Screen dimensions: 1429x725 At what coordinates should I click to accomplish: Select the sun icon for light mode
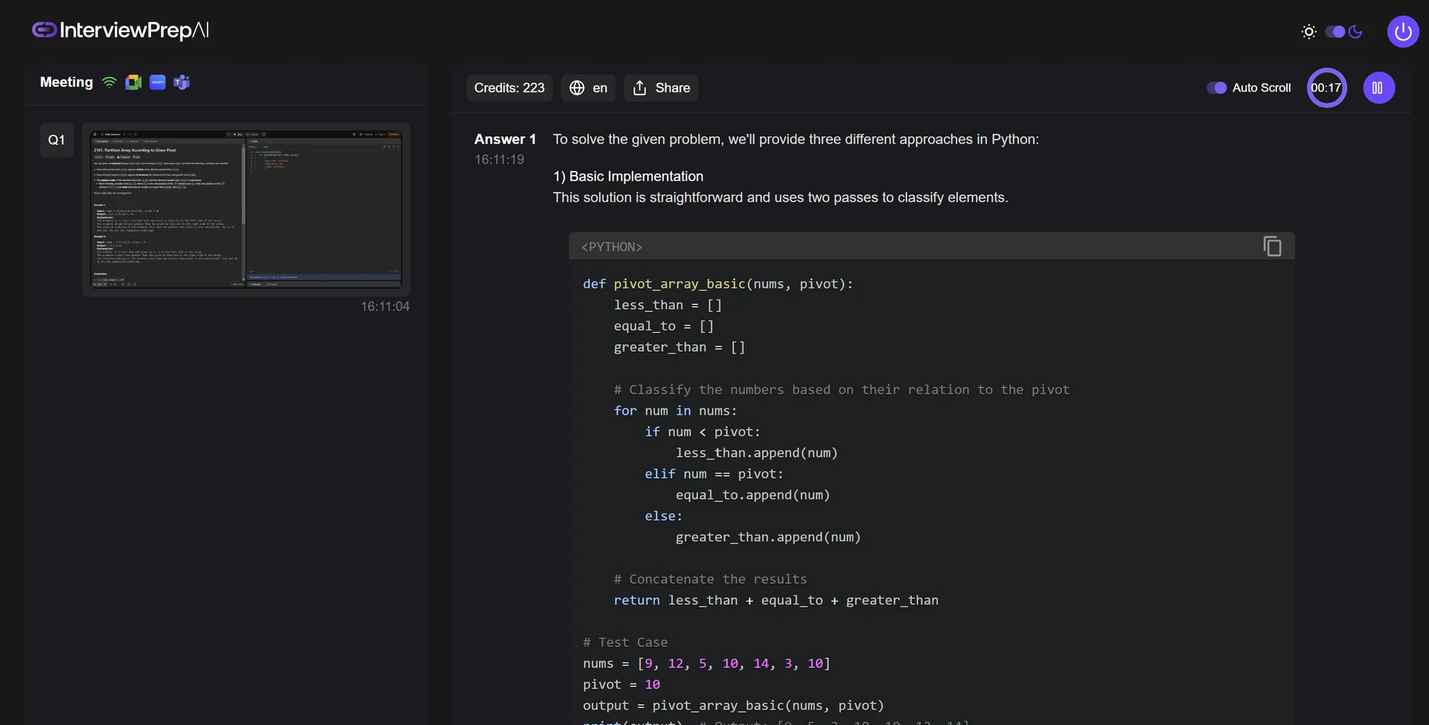1309,31
